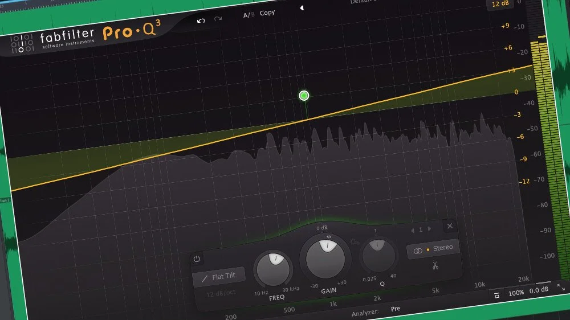Close the band controls panel
The height and width of the screenshot is (320, 570).
[x=450, y=226]
